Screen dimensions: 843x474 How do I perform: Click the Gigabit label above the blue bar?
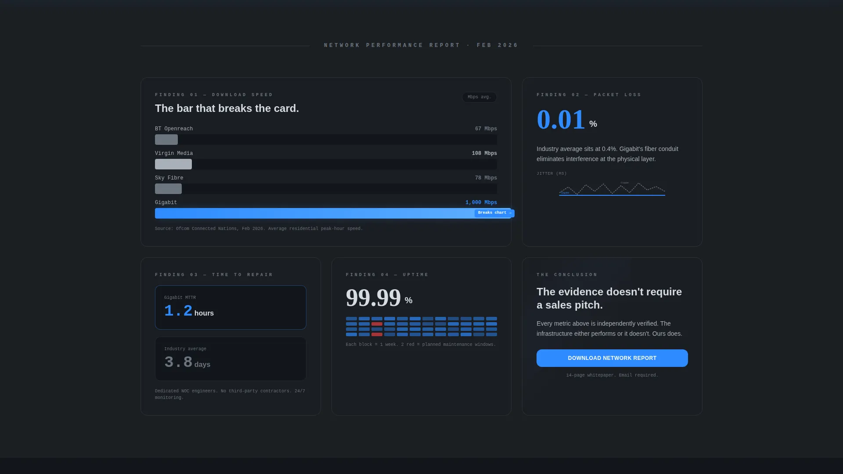[166, 203]
